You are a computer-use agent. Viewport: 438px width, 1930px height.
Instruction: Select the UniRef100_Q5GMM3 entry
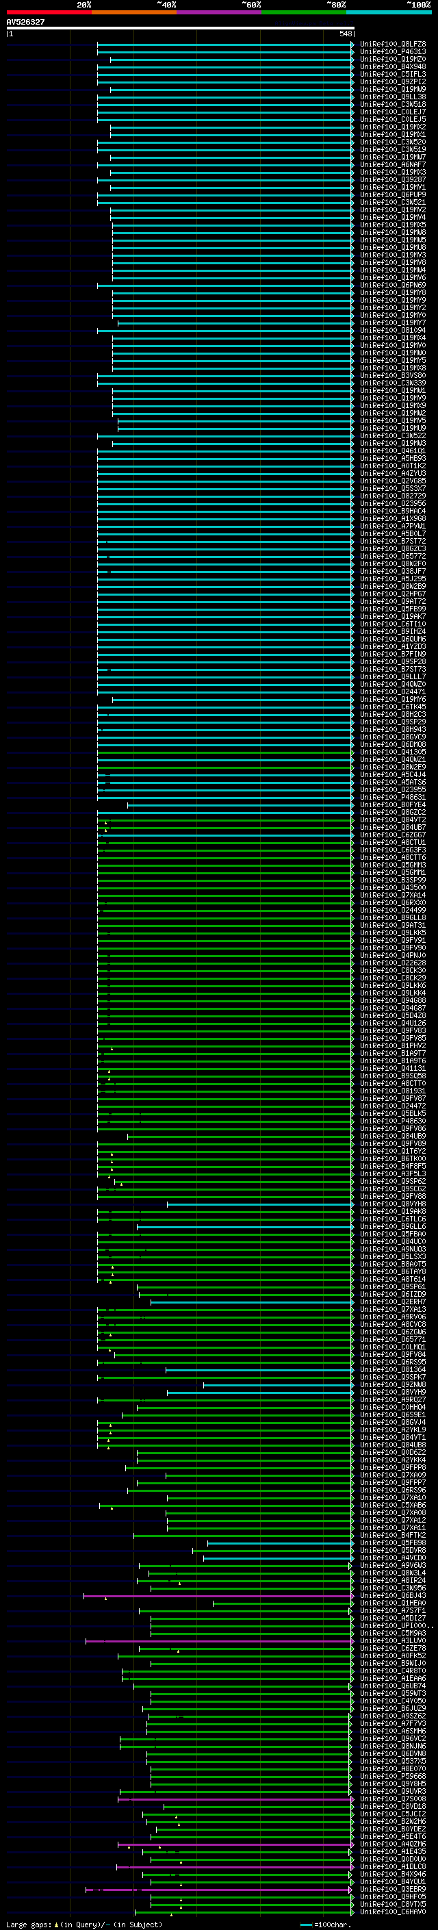[393, 865]
